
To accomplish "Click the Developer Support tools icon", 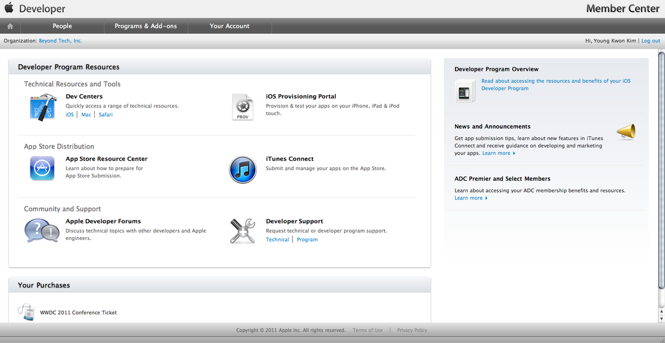I will 242,231.
